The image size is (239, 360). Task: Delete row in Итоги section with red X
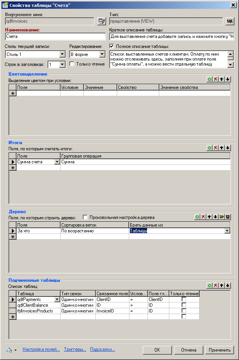coord(216,148)
